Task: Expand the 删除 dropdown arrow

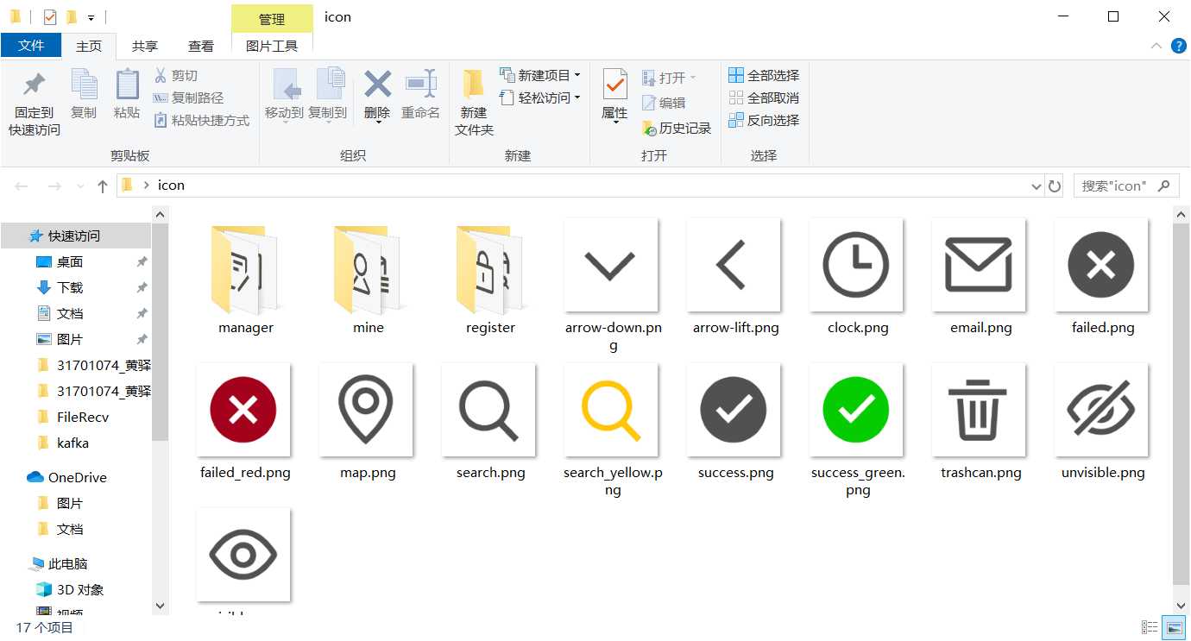Action: point(377,123)
